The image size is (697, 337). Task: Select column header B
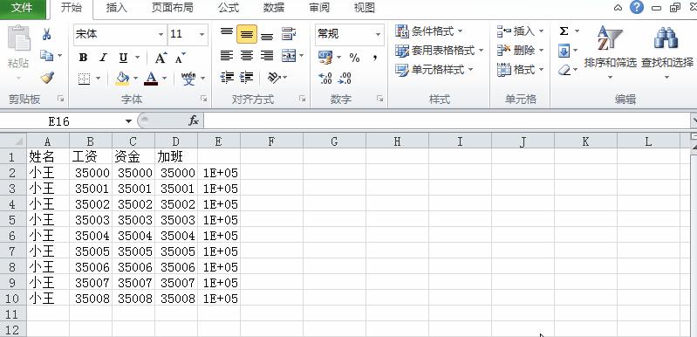(90, 141)
